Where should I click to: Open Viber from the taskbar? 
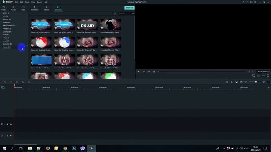[83, 148]
